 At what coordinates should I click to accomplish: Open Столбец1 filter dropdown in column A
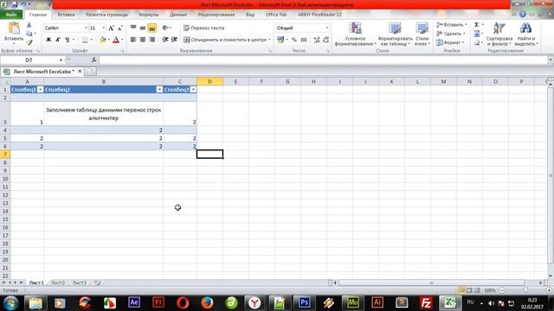[x=41, y=90]
